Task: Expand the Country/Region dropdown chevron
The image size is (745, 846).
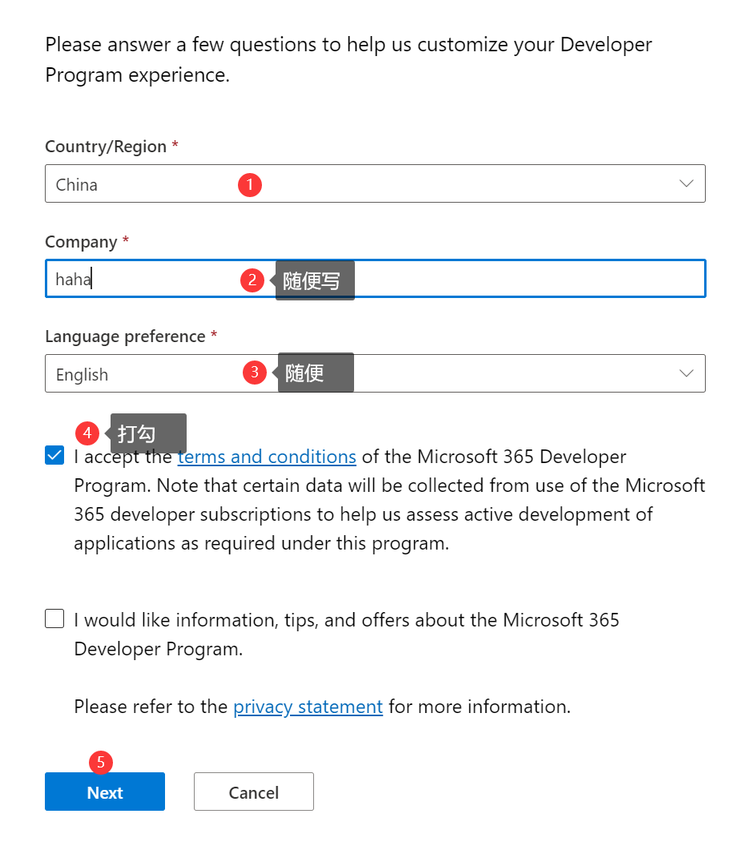Action: click(x=686, y=183)
